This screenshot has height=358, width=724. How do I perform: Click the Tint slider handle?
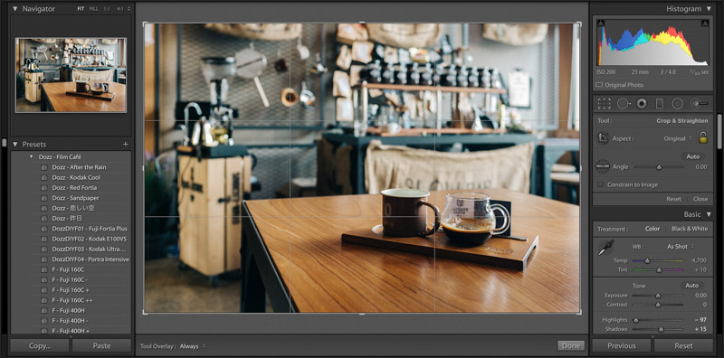[x=659, y=270]
